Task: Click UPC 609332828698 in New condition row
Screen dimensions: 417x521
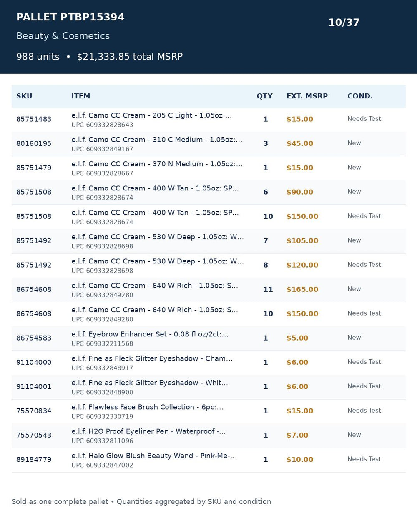Action: [102, 246]
